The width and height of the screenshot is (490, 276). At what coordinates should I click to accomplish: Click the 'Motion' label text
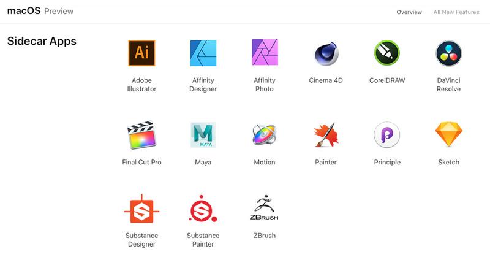pyautogui.click(x=265, y=163)
